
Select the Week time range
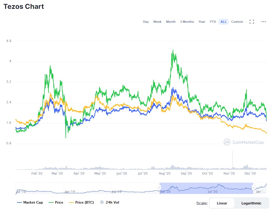pyautogui.click(x=157, y=22)
